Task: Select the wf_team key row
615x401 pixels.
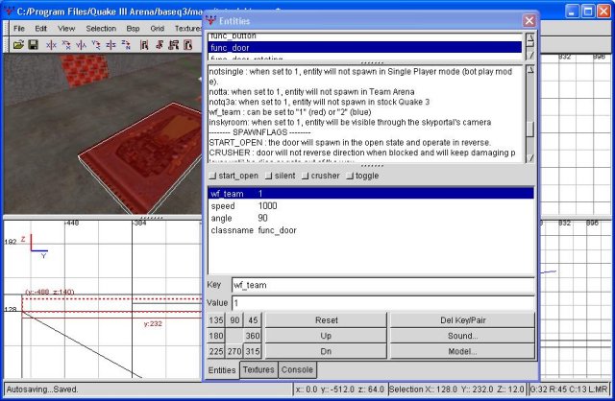Action: [x=371, y=194]
